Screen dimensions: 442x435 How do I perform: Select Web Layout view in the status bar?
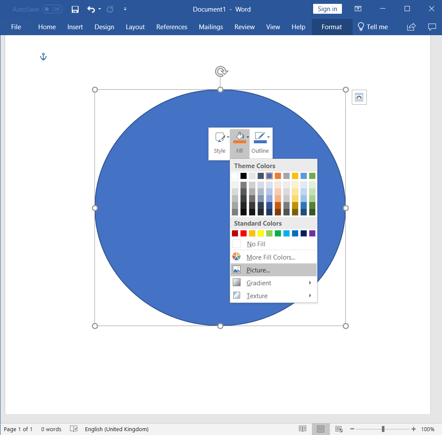[x=339, y=429]
